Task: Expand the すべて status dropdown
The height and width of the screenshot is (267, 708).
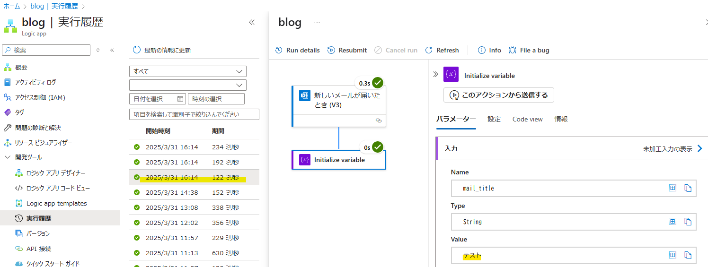Action: pos(188,71)
